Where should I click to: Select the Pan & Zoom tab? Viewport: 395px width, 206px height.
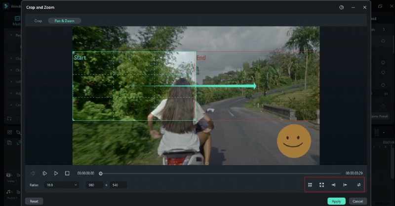(64, 21)
